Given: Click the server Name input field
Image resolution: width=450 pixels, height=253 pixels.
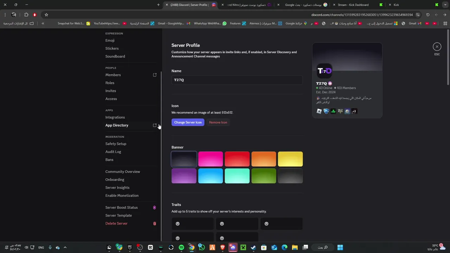Looking at the screenshot, I should tap(237, 80).
